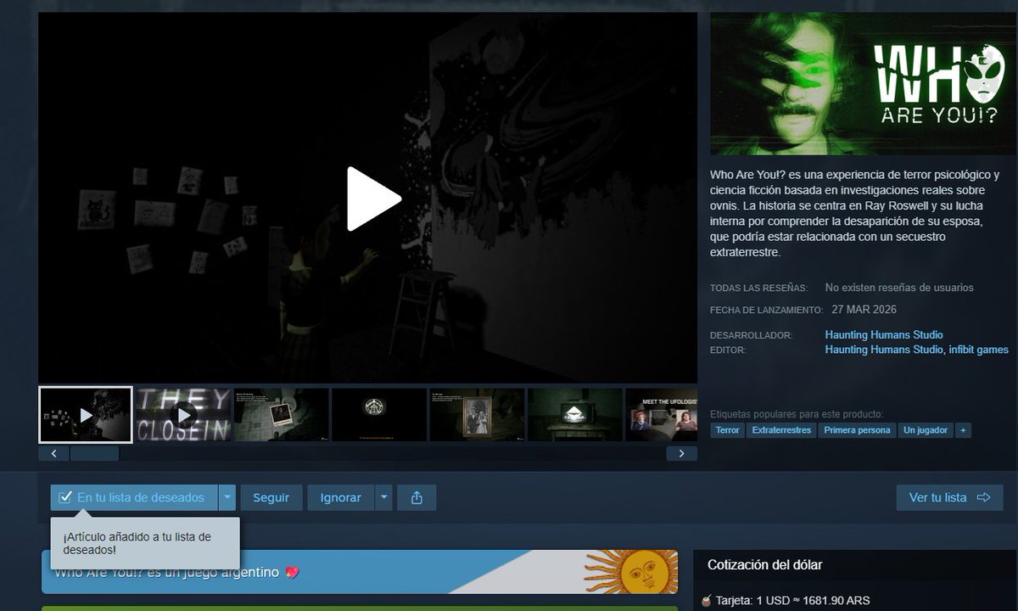Toggle 'En tu lista de deseados' wishlist checkbox
The image size is (1018, 611).
pos(65,497)
